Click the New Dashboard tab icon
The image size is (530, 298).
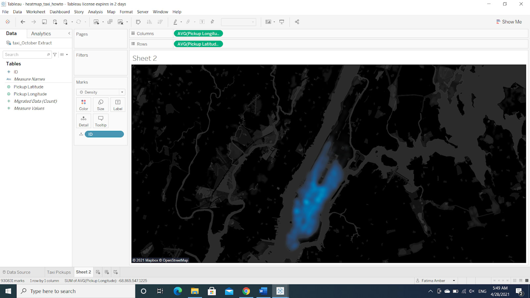click(107, 272)
